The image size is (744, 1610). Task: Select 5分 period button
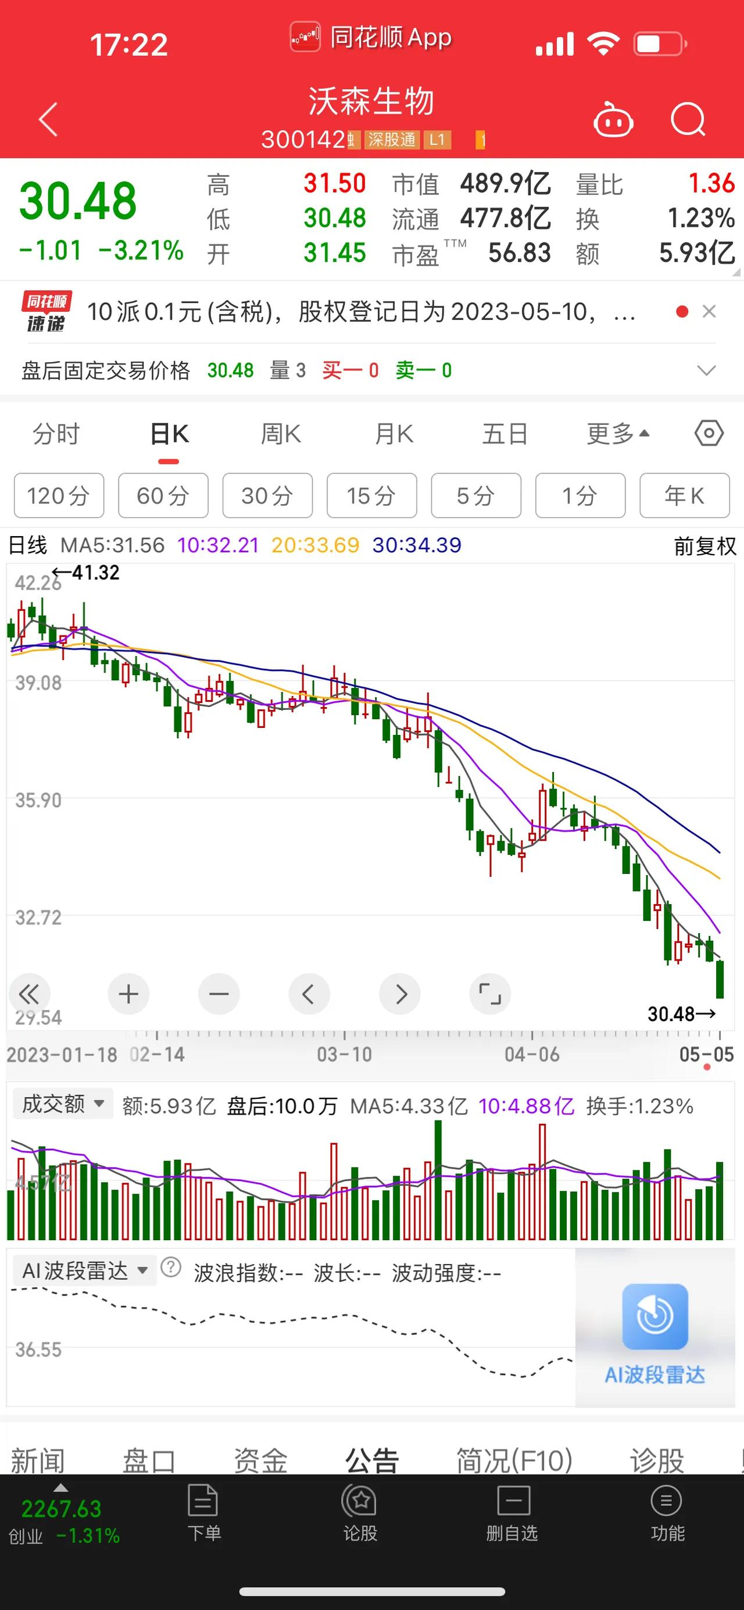click(476, 495)
